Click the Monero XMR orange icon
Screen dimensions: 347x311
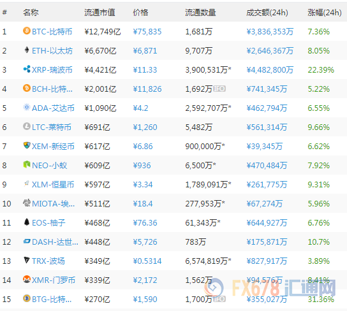click(27, 279)
